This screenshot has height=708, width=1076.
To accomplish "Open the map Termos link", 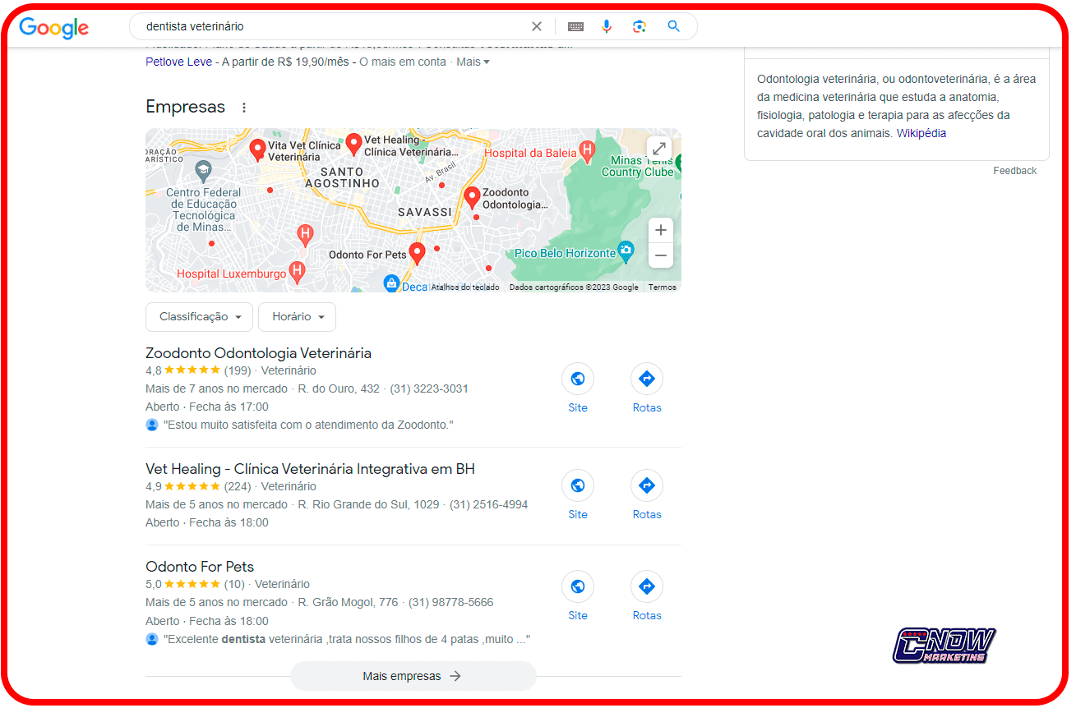I will coord(663,287).
